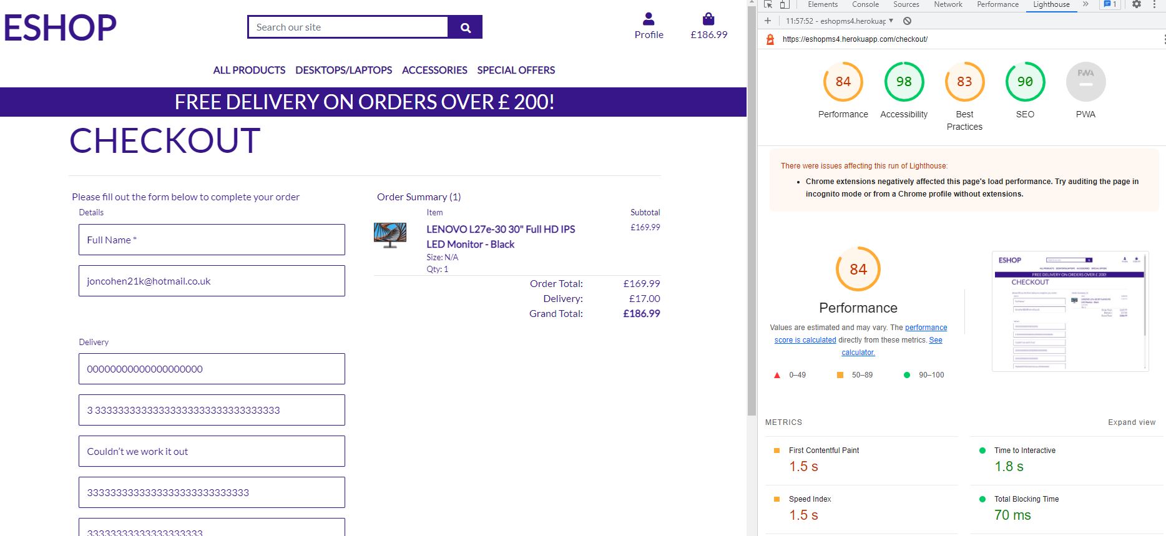The height and width of the screenshot is (536, 1166).
Task: Click the clear all reports icon
Action: (908, 21)
